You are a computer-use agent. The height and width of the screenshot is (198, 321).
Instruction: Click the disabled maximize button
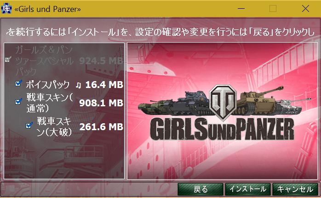point(273,9)
